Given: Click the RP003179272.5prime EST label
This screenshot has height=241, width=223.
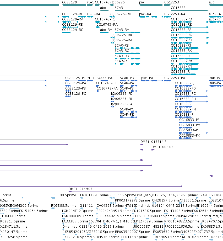Looking at the screenshot, I should click(132, 200).
